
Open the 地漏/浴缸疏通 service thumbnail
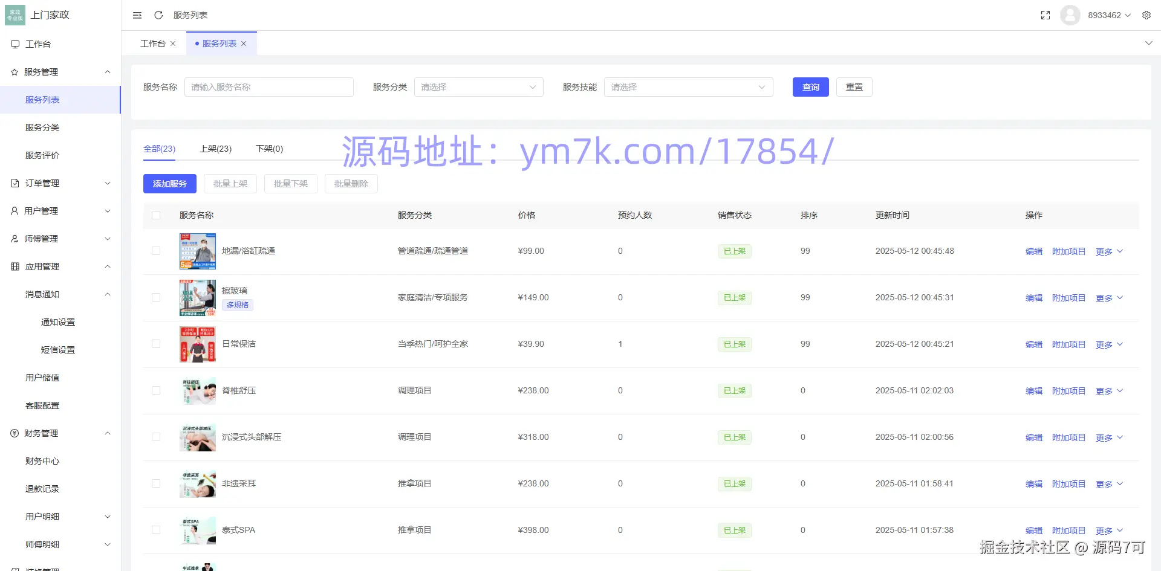point(198,251)
